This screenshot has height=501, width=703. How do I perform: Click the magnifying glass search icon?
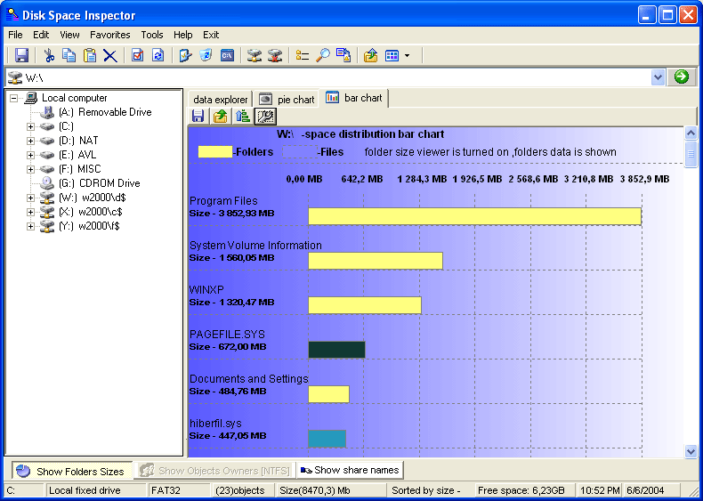(x=323, y=55)
